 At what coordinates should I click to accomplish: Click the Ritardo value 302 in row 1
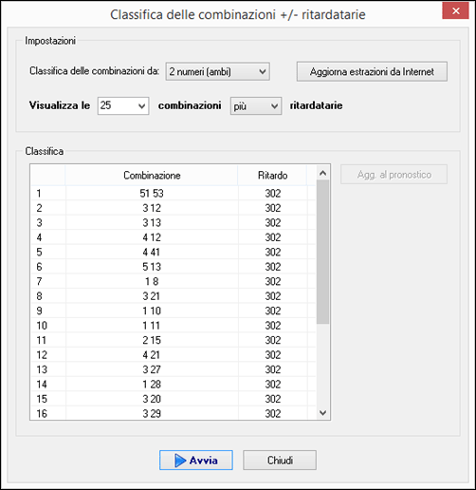[x=273, y=194]
